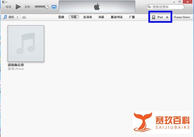Screen dimensions: 194x137
Task: Open the 音乐 library selector dropdown
Action: coord(11,17)
